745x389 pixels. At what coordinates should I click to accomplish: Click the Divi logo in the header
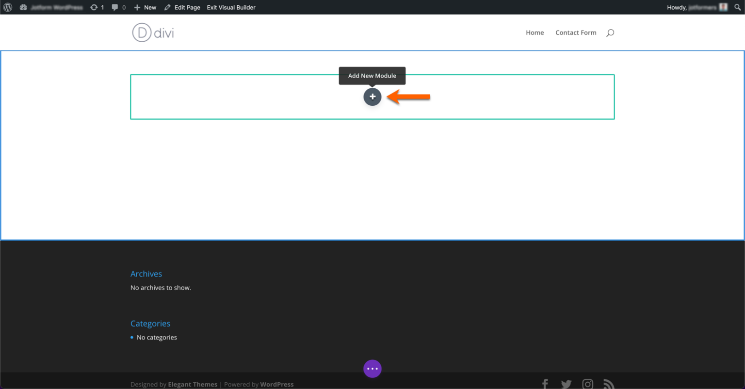click(152, 32)
